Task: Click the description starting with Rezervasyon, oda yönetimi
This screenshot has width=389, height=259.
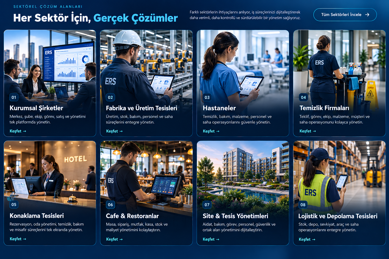Action: [47, 227]
